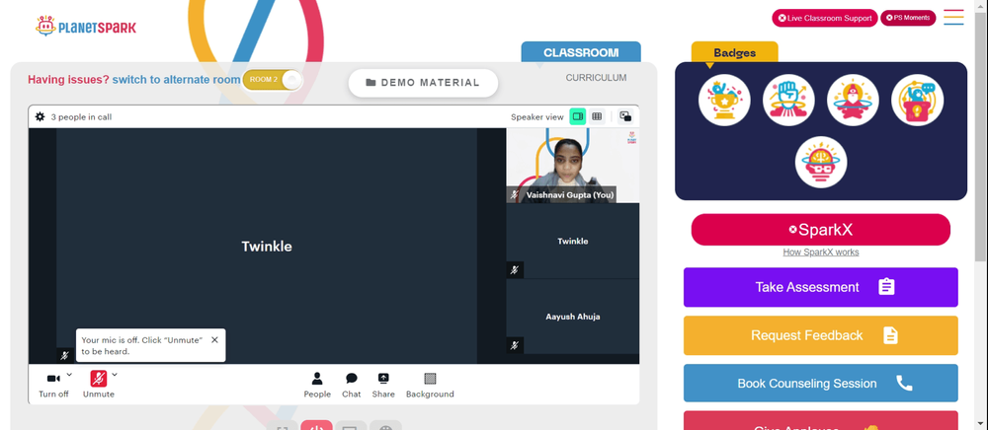
Task: Click the document icon on Request Feedback
Action: (890, 335)
